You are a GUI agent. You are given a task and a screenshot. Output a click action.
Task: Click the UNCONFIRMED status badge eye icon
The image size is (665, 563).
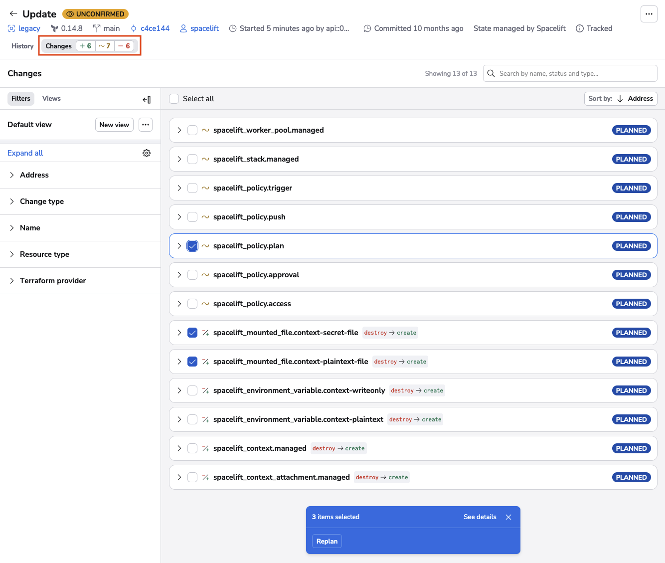click(70, 14)
